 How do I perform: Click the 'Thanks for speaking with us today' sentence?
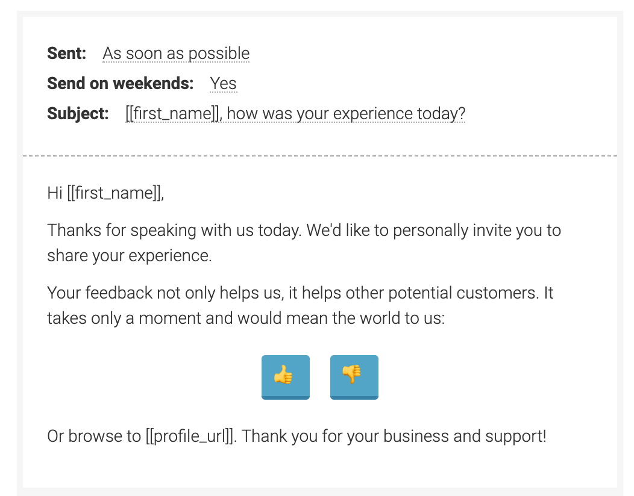pos(174,230)
